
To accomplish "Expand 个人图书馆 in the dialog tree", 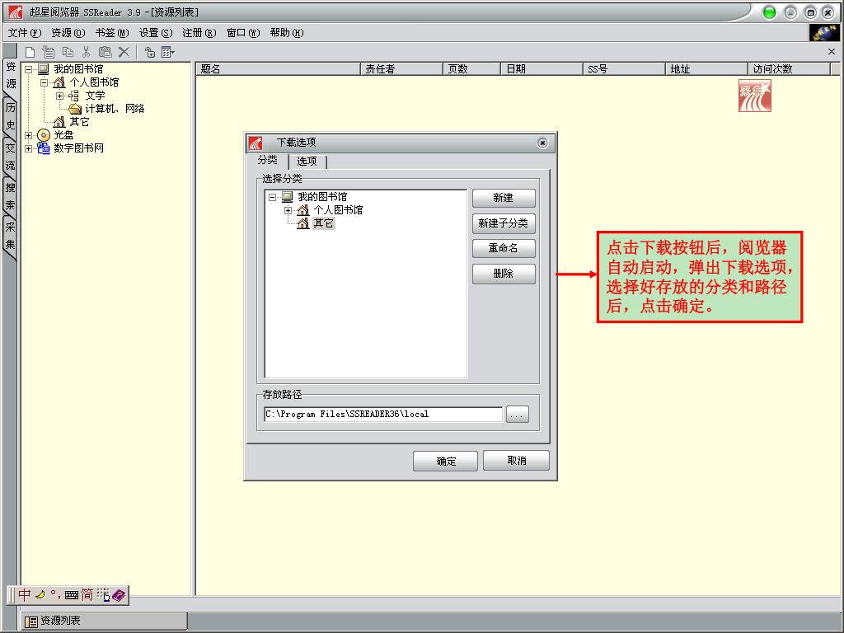I will (x=288, y=210).
